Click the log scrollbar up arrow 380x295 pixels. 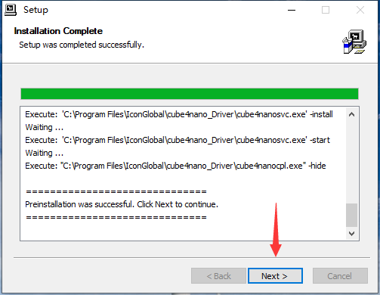tap(352, 115)
